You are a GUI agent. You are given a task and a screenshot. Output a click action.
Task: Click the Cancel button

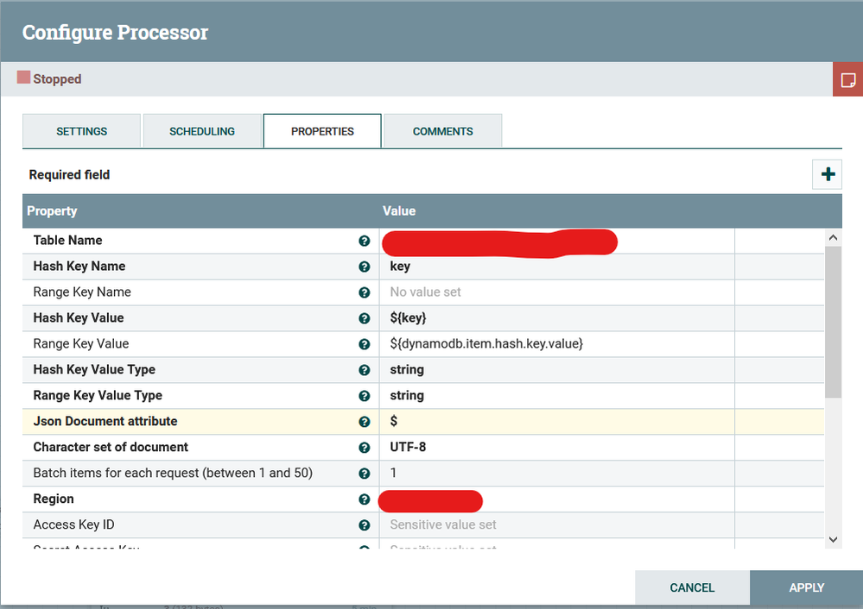pos(692,587)
